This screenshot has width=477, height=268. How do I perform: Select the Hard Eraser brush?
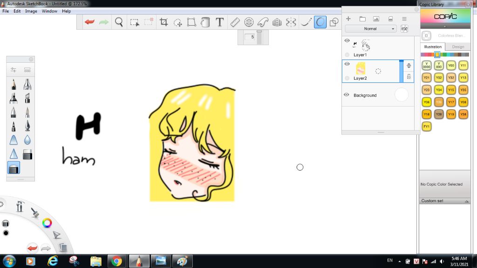pos(27,154)
